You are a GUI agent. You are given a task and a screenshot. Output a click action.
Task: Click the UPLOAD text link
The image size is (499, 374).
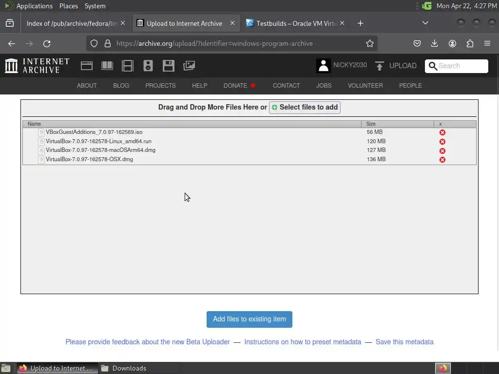(x=403, y=66)
